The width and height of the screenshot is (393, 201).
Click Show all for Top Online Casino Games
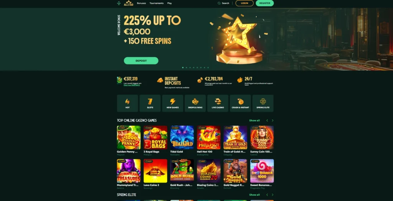click(x=254, y=120)
